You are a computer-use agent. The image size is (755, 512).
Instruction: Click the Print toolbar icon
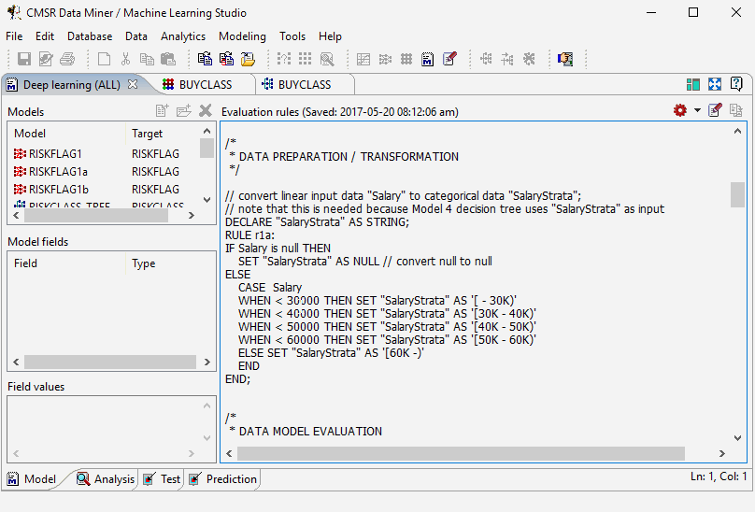[67, 59]
